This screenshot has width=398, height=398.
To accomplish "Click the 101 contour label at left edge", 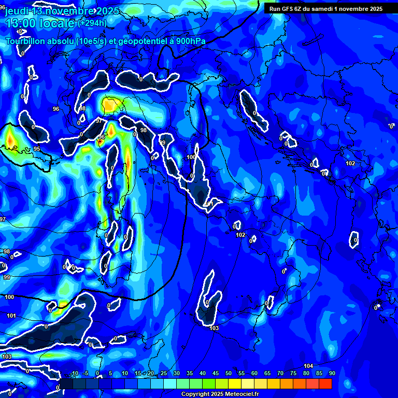I will click(11, 316).
